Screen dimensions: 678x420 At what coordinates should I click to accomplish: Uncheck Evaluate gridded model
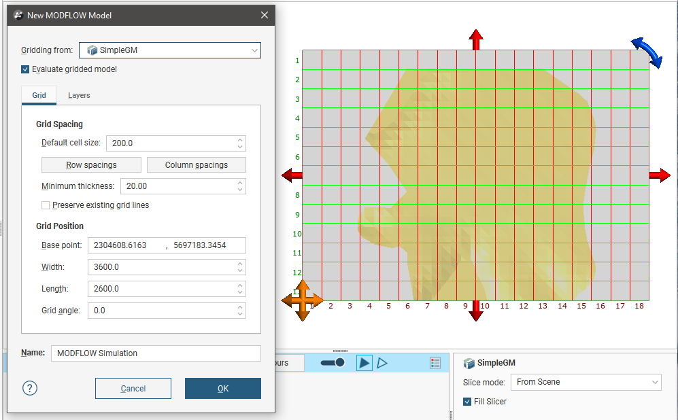click(25, 69)
